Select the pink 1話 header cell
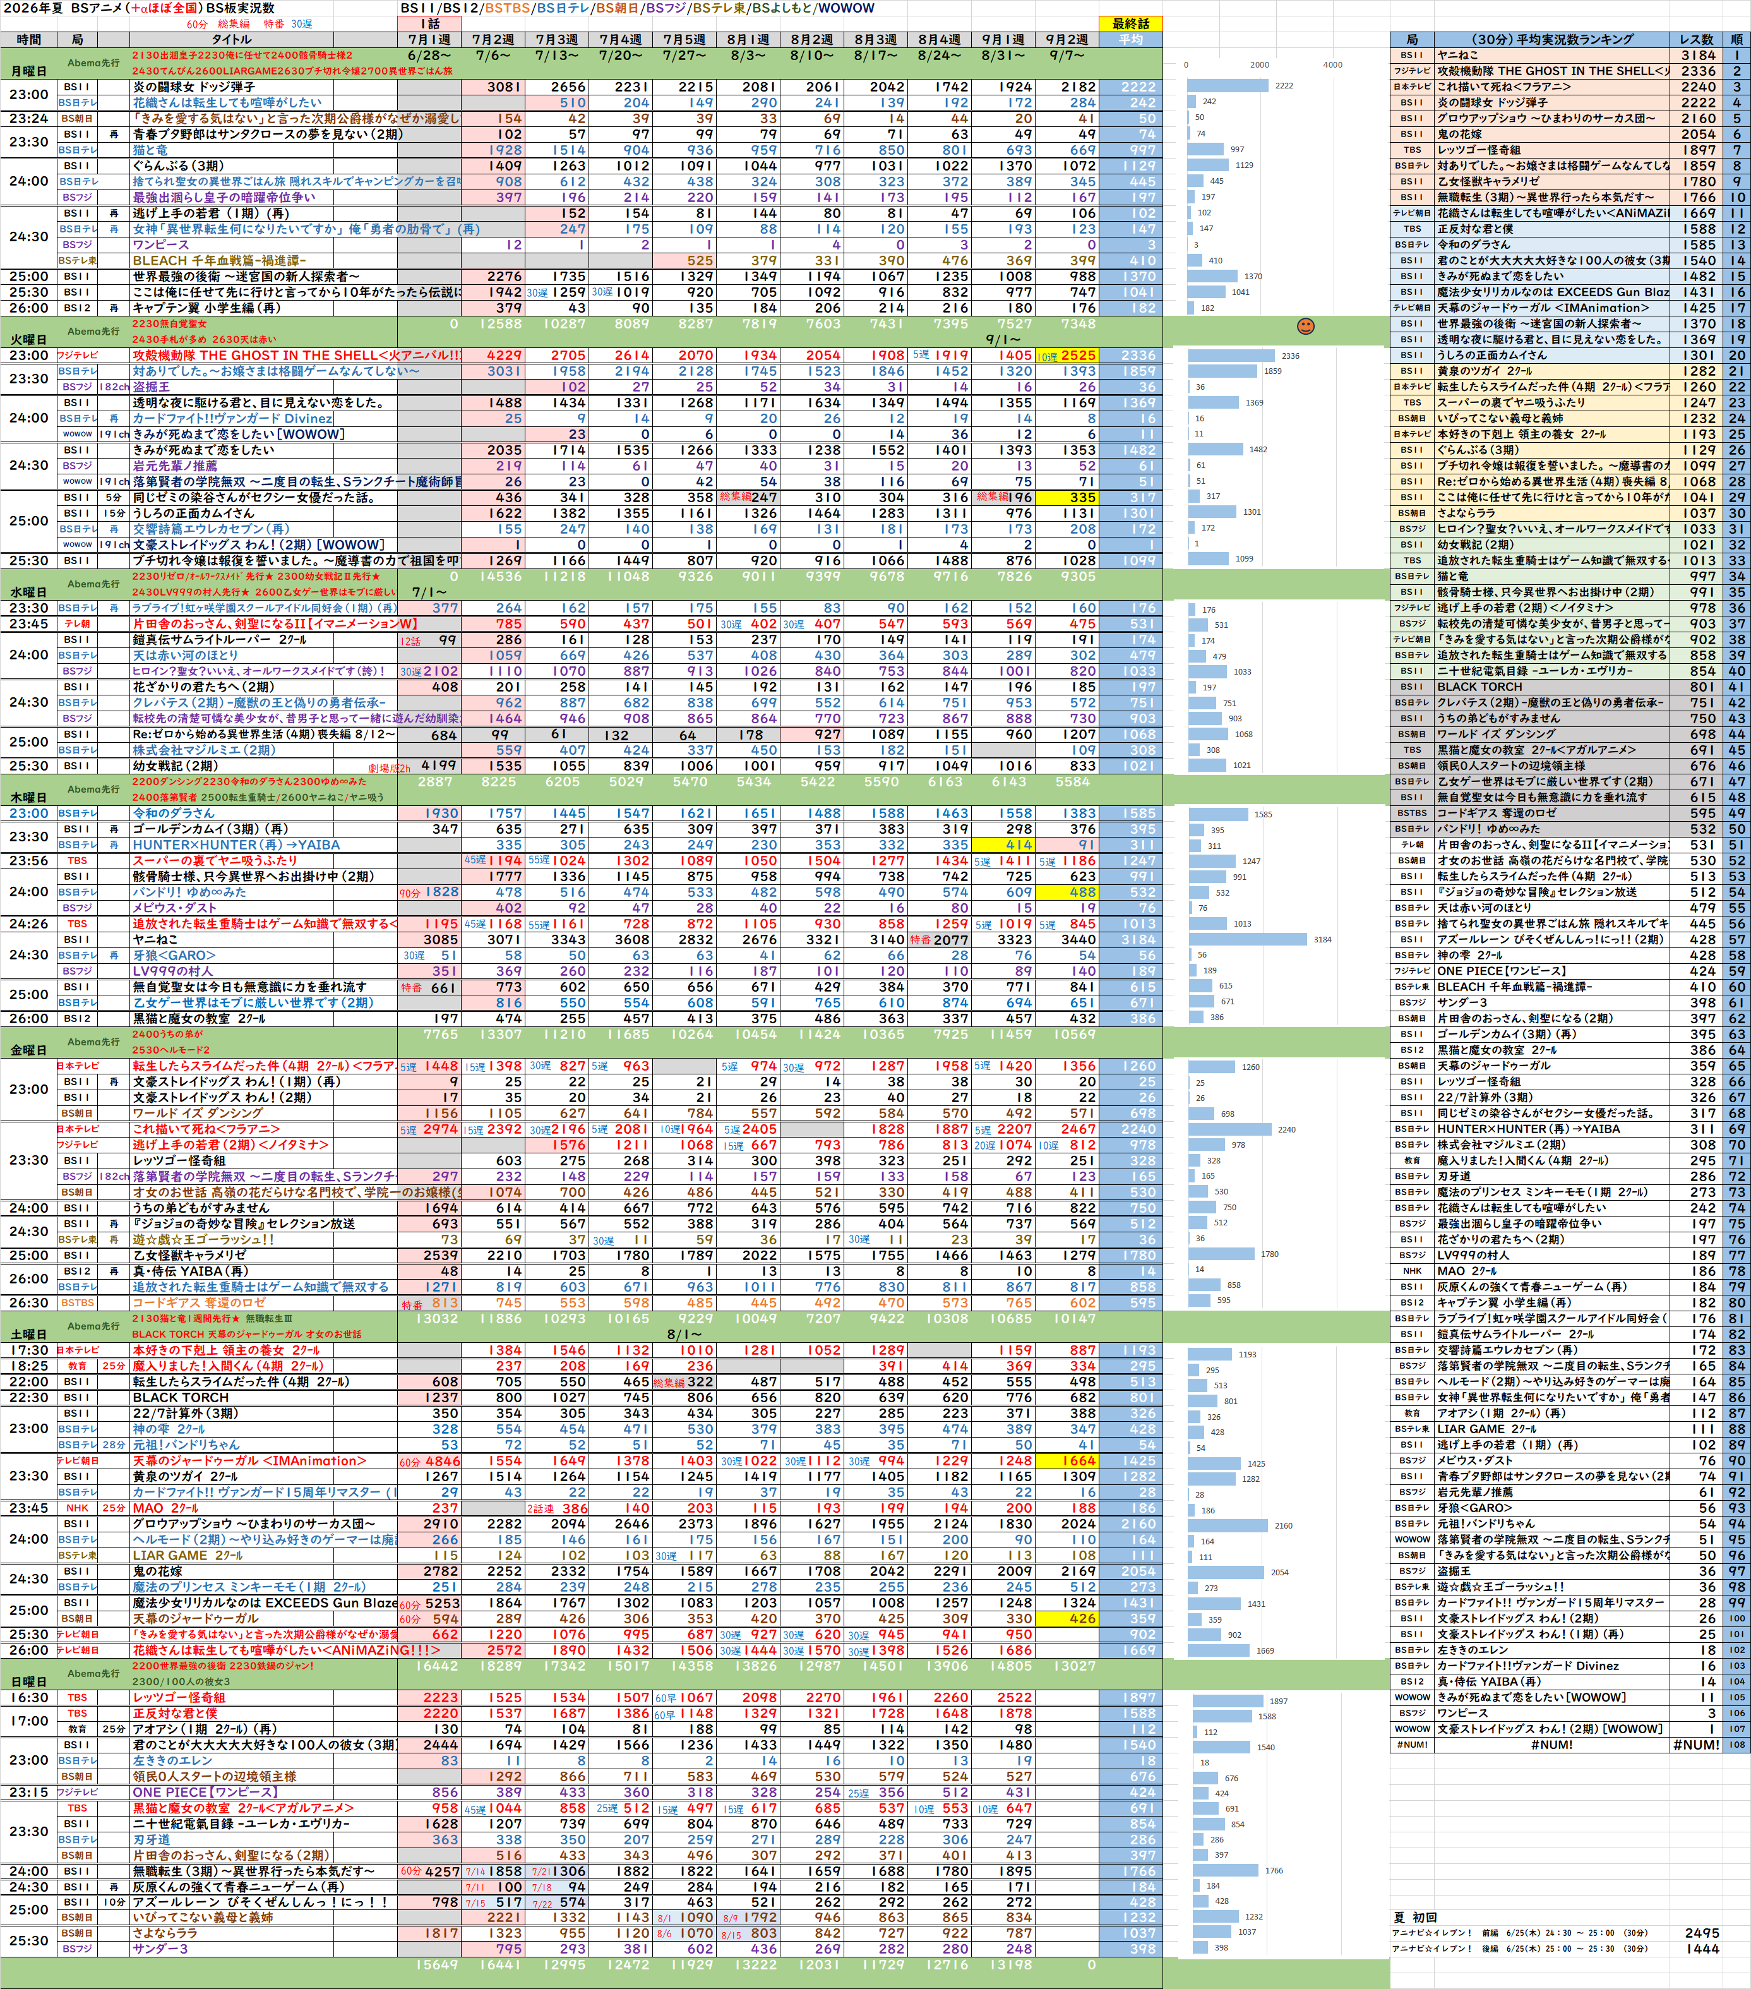Viewport: 1751px width, 1989px height. [x=429, y=23]
